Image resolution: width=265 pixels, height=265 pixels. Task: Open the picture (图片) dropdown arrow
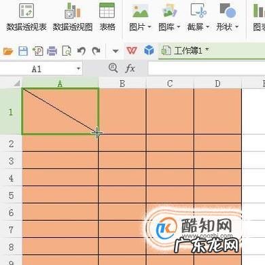[x=149, y=27]
